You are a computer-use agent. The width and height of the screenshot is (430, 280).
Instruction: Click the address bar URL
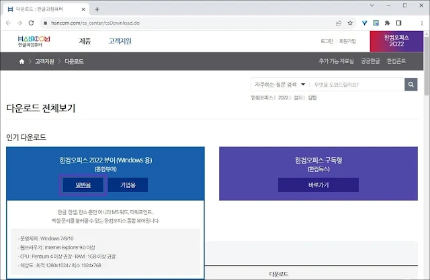click(95, 23)
